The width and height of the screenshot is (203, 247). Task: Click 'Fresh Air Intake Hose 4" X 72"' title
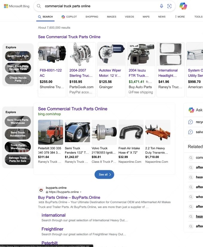pyautogui.click(x=129, y=151)
